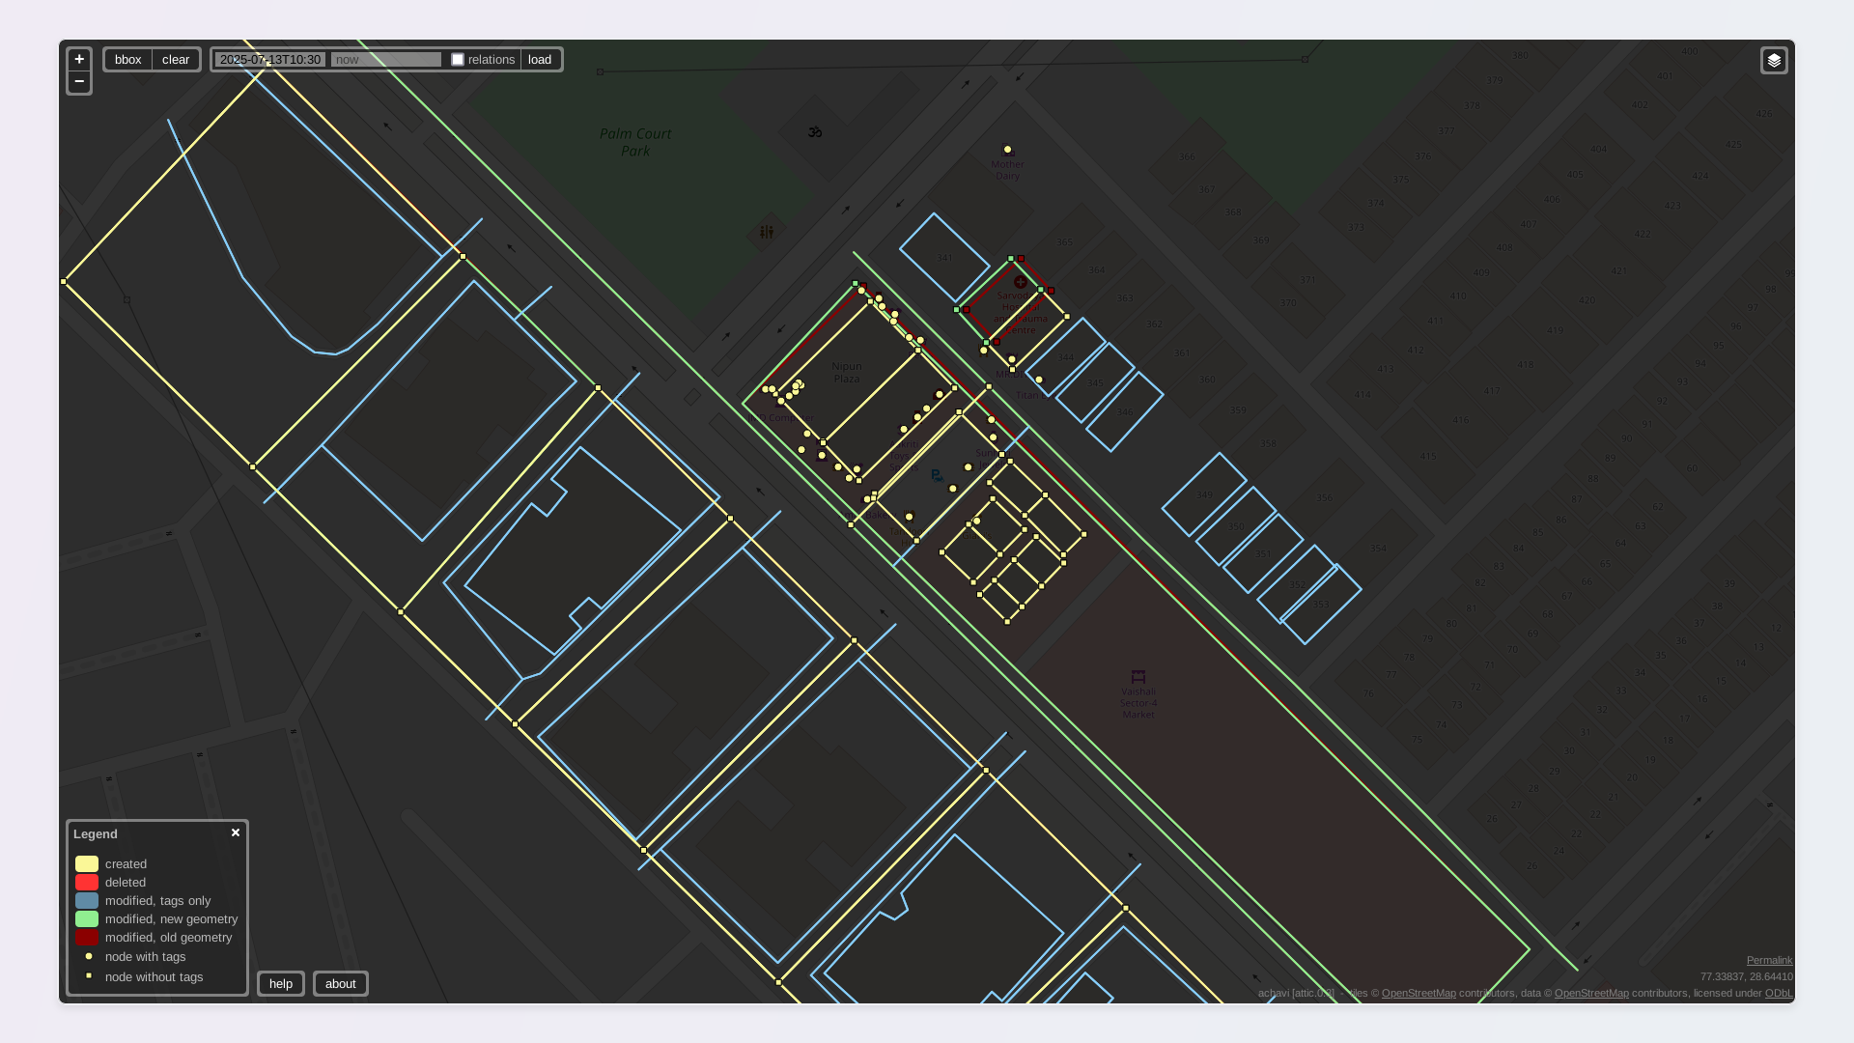Edit the start date input field
The width and height of the screenshot is (1854, 1043).
point(270,60)
